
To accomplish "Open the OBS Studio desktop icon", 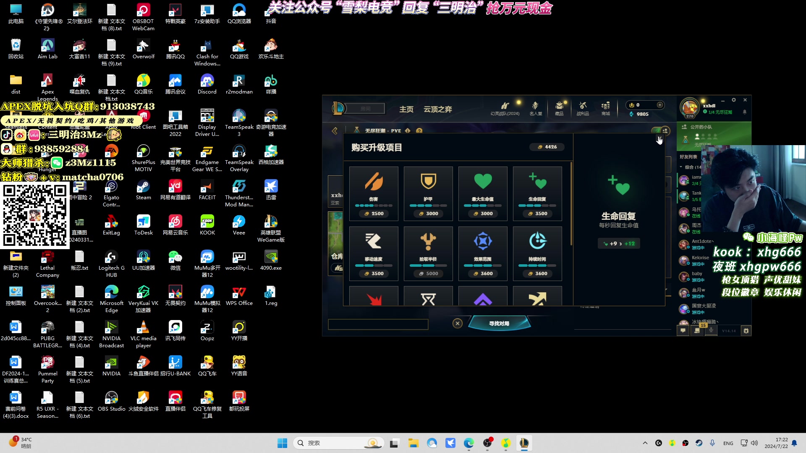I will tap(111, 401).
